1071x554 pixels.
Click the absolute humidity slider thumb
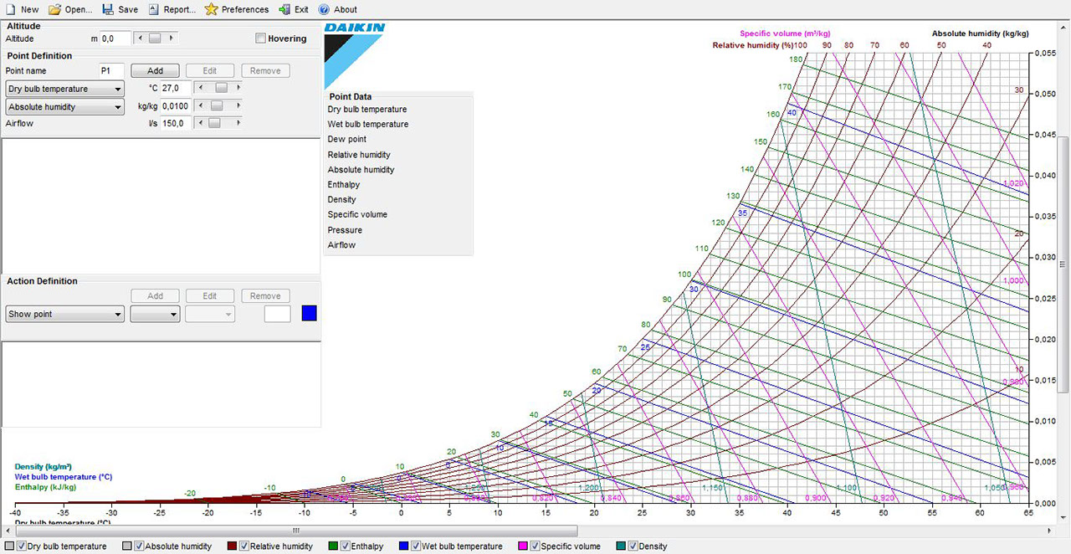(216, 105)
